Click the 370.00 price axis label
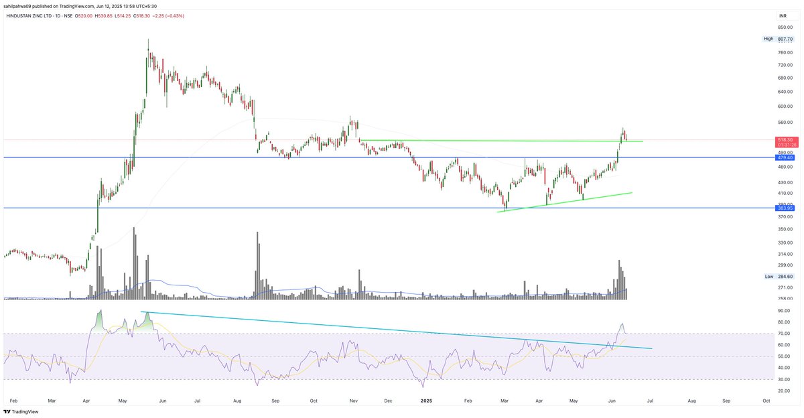This screenshot has width=804, height=418. click(x=785, y=216)
